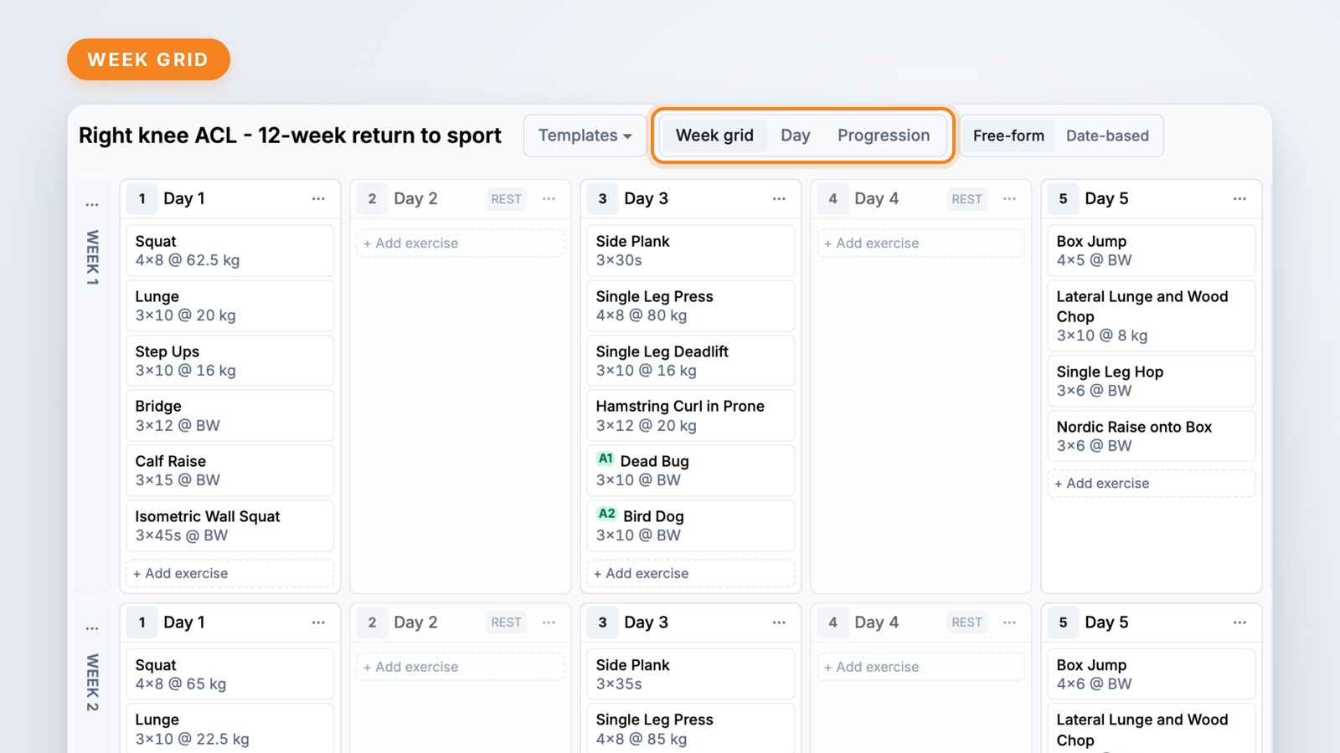Open the Week 1 Day 3 options menu
The height and width of the screenshot is (753, 1340).
click(779, 199)
